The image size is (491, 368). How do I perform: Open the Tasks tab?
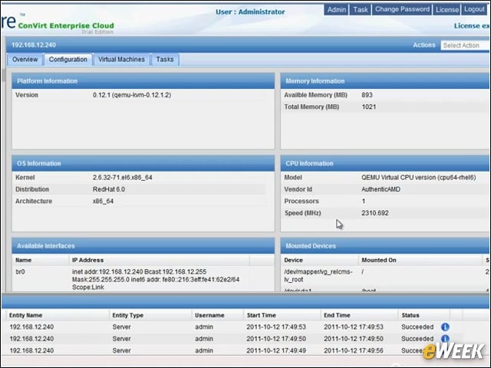(x=165, y=60)
